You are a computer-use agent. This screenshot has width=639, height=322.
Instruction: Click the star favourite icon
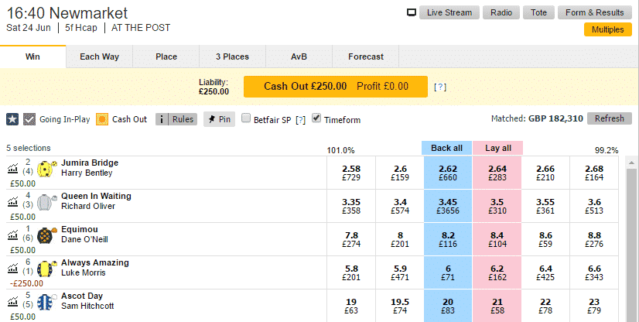tap(12, 119)
